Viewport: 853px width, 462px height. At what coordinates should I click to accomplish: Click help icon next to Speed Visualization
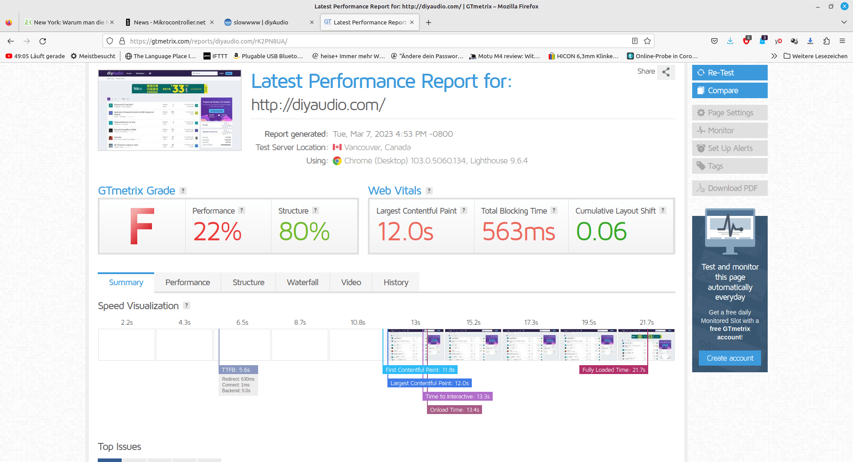[187, 306]
